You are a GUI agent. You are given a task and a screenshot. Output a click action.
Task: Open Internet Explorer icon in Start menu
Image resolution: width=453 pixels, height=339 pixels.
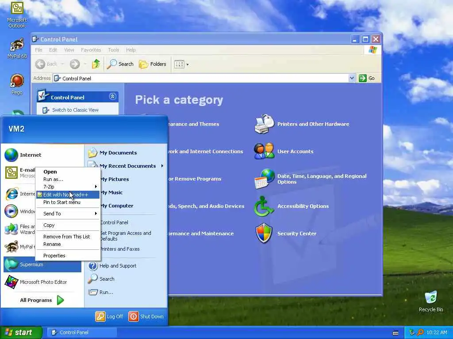pyautogui.click(x=11, y=194)
